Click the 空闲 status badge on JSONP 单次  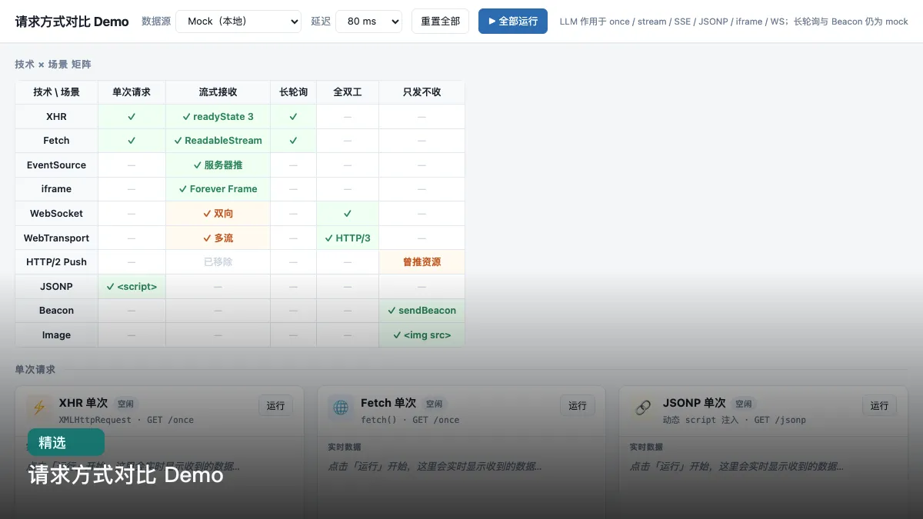click(x=743, y=404)
